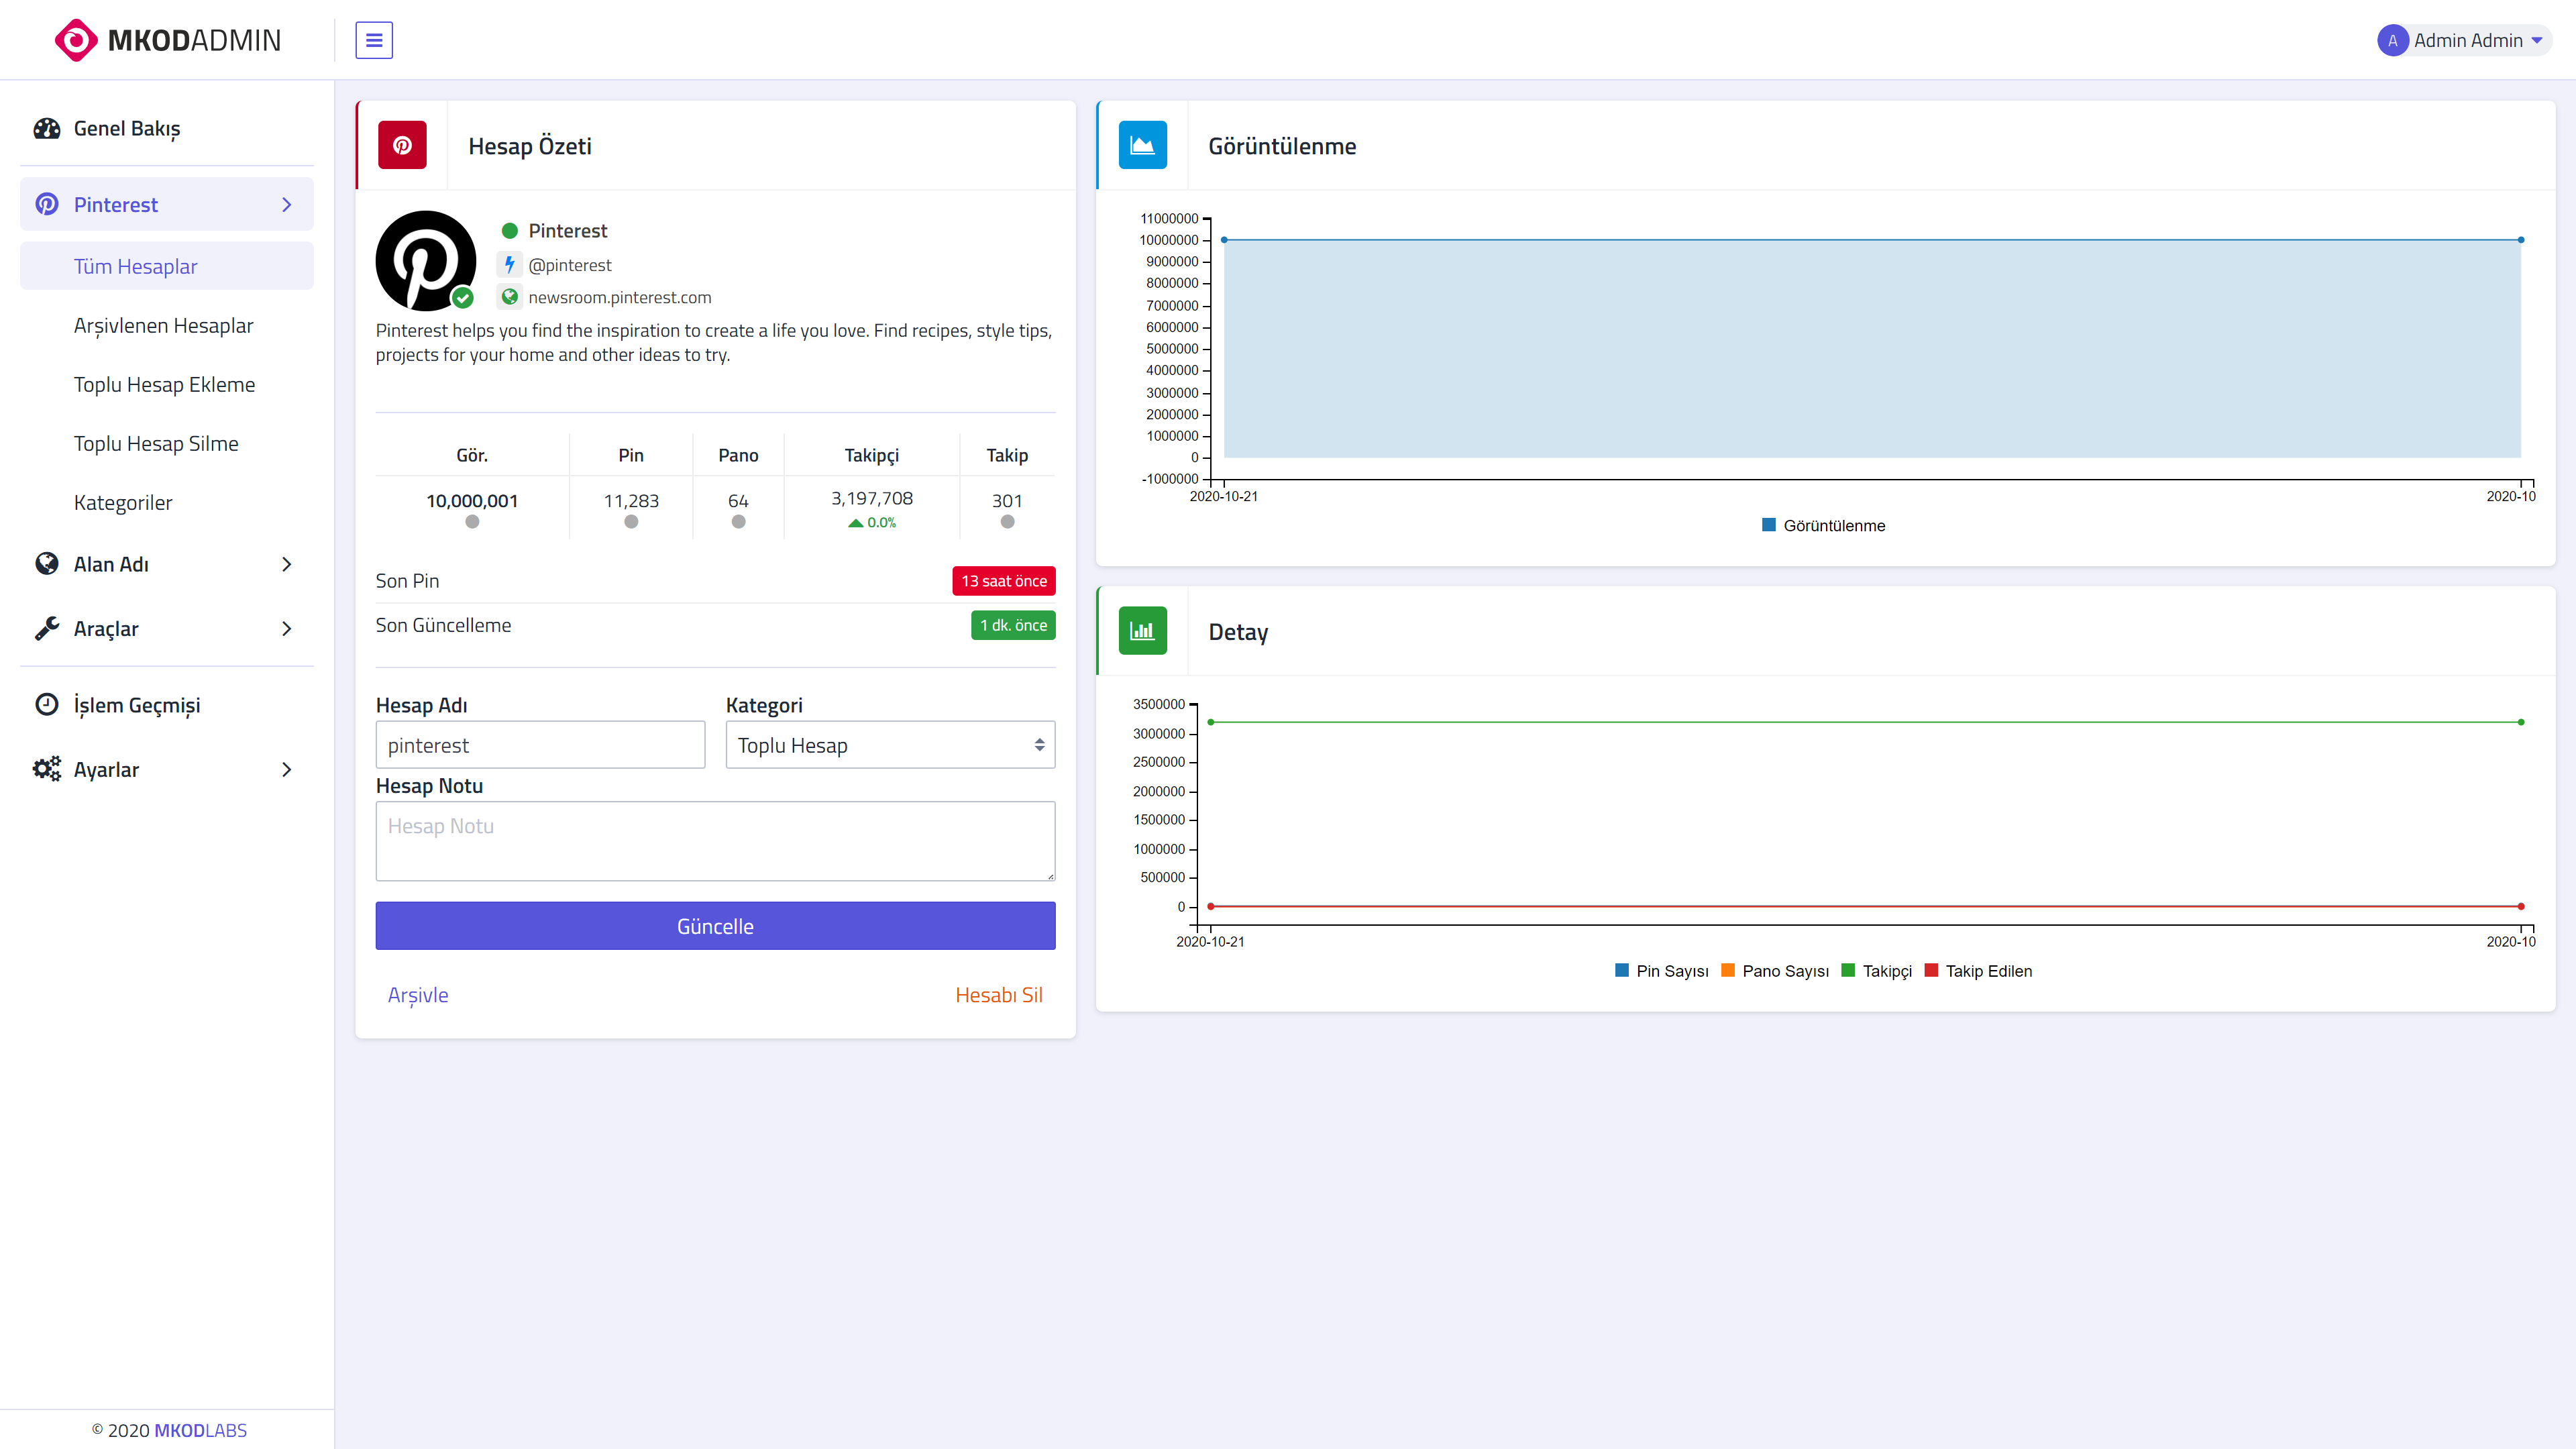The image size is (2576, 1449).
Task: Click the MKODADMIN logo icon
Action: tap(76, 40)
